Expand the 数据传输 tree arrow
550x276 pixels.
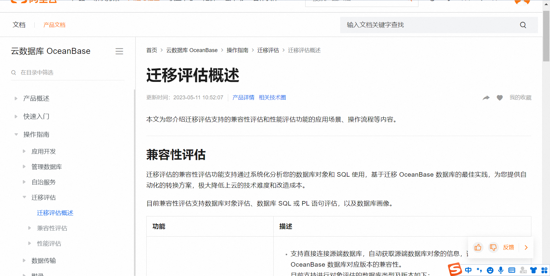(x=24, y=261)
